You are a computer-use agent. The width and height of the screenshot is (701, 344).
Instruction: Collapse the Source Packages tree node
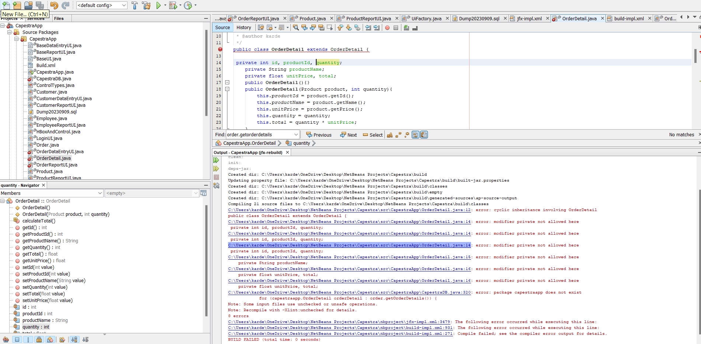pyautogui.click(x=10, y=32)
